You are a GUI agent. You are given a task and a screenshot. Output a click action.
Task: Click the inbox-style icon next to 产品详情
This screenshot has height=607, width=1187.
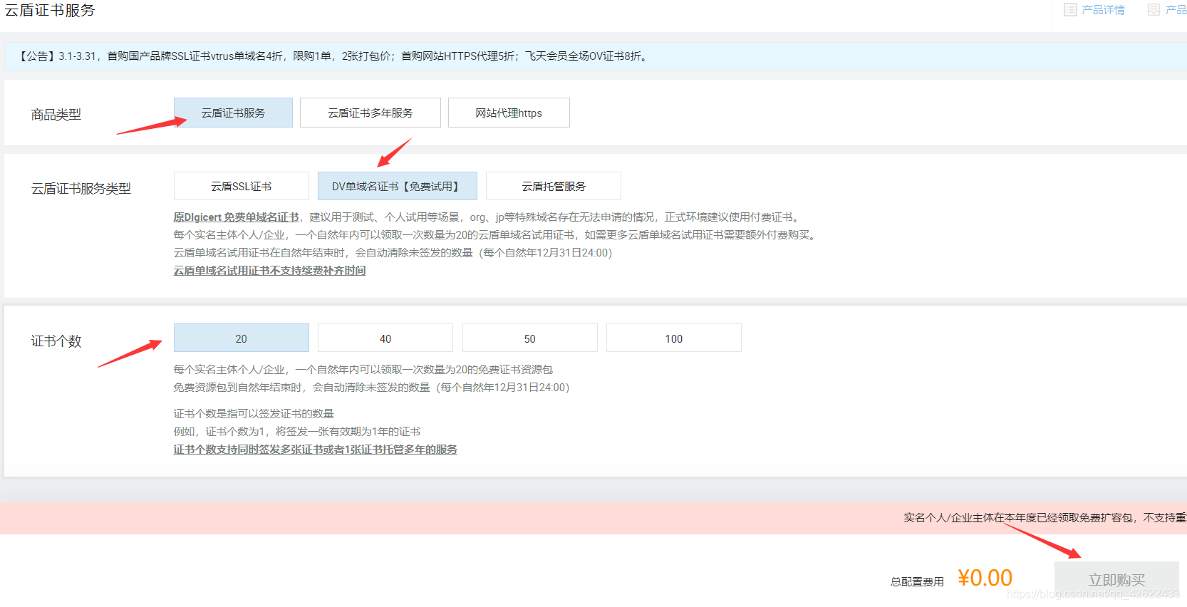[1154, 10]
